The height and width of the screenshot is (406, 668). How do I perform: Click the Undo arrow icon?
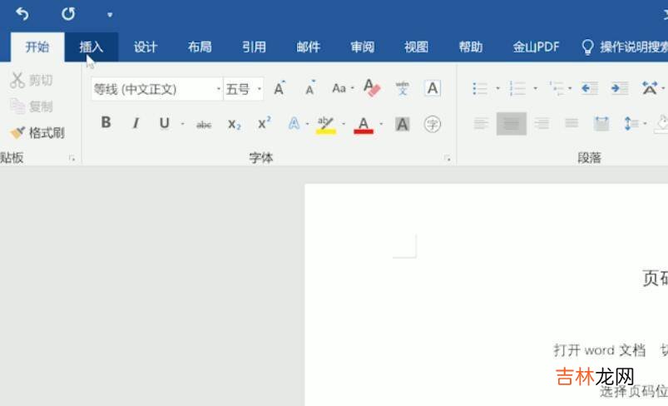point(22,14)
